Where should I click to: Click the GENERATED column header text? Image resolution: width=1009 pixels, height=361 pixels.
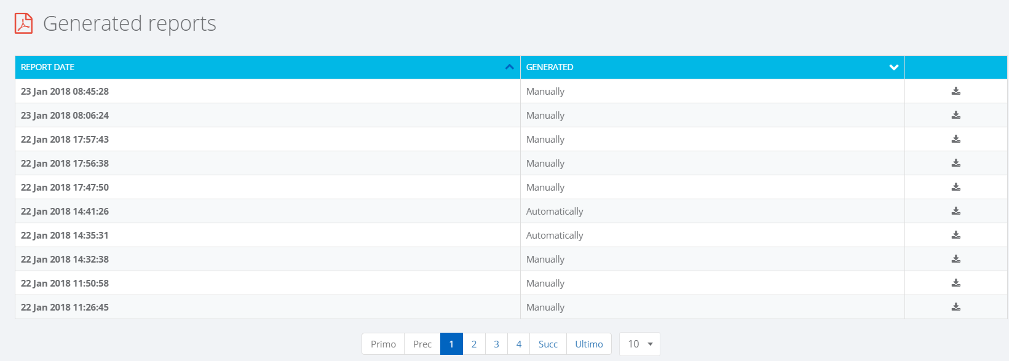click(550, 67)
